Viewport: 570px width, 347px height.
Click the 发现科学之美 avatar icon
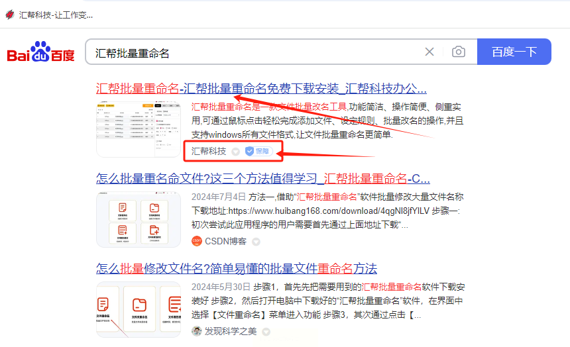197,331
